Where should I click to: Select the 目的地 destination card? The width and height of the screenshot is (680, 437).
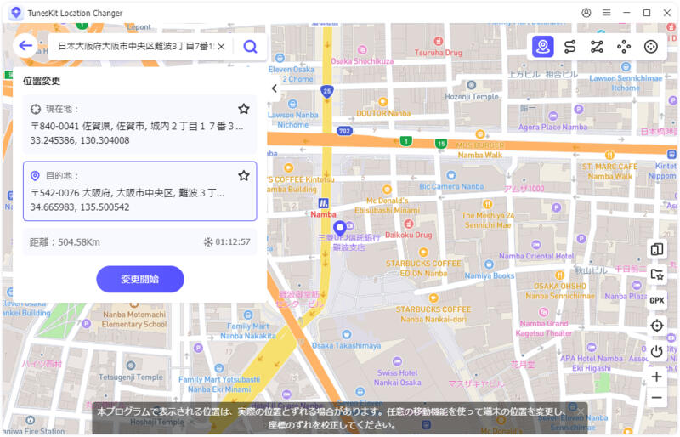(139, 191)
